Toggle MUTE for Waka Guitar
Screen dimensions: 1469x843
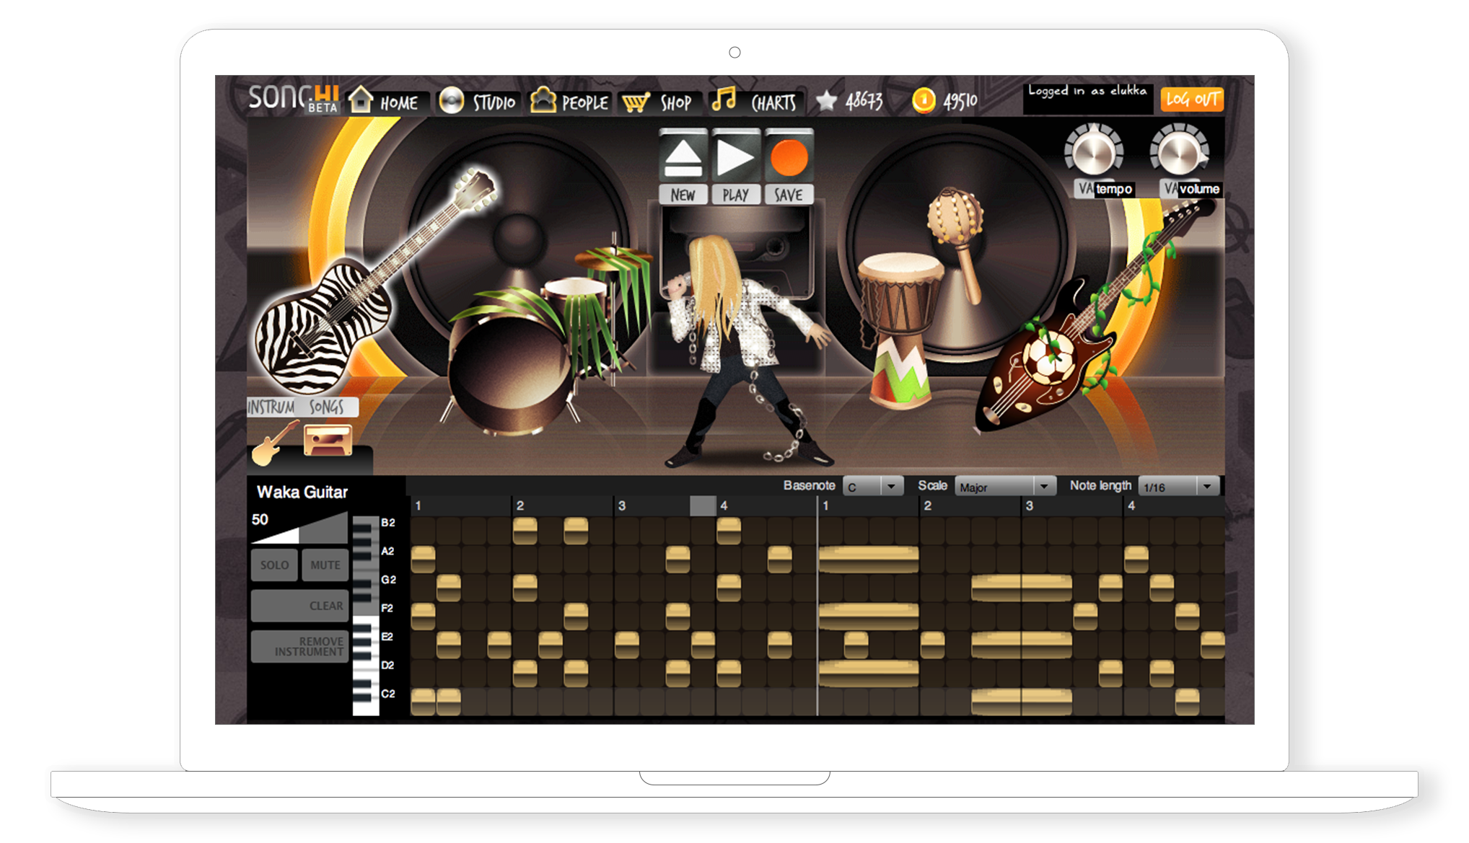tap(325, 565)
